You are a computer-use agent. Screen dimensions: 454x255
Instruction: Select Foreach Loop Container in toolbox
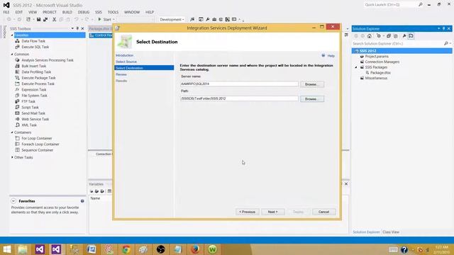pyautogui.click(x=40, y=144)
